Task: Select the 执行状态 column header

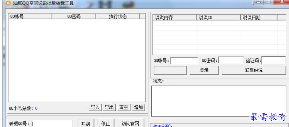Action: click(x=118, y=16)
